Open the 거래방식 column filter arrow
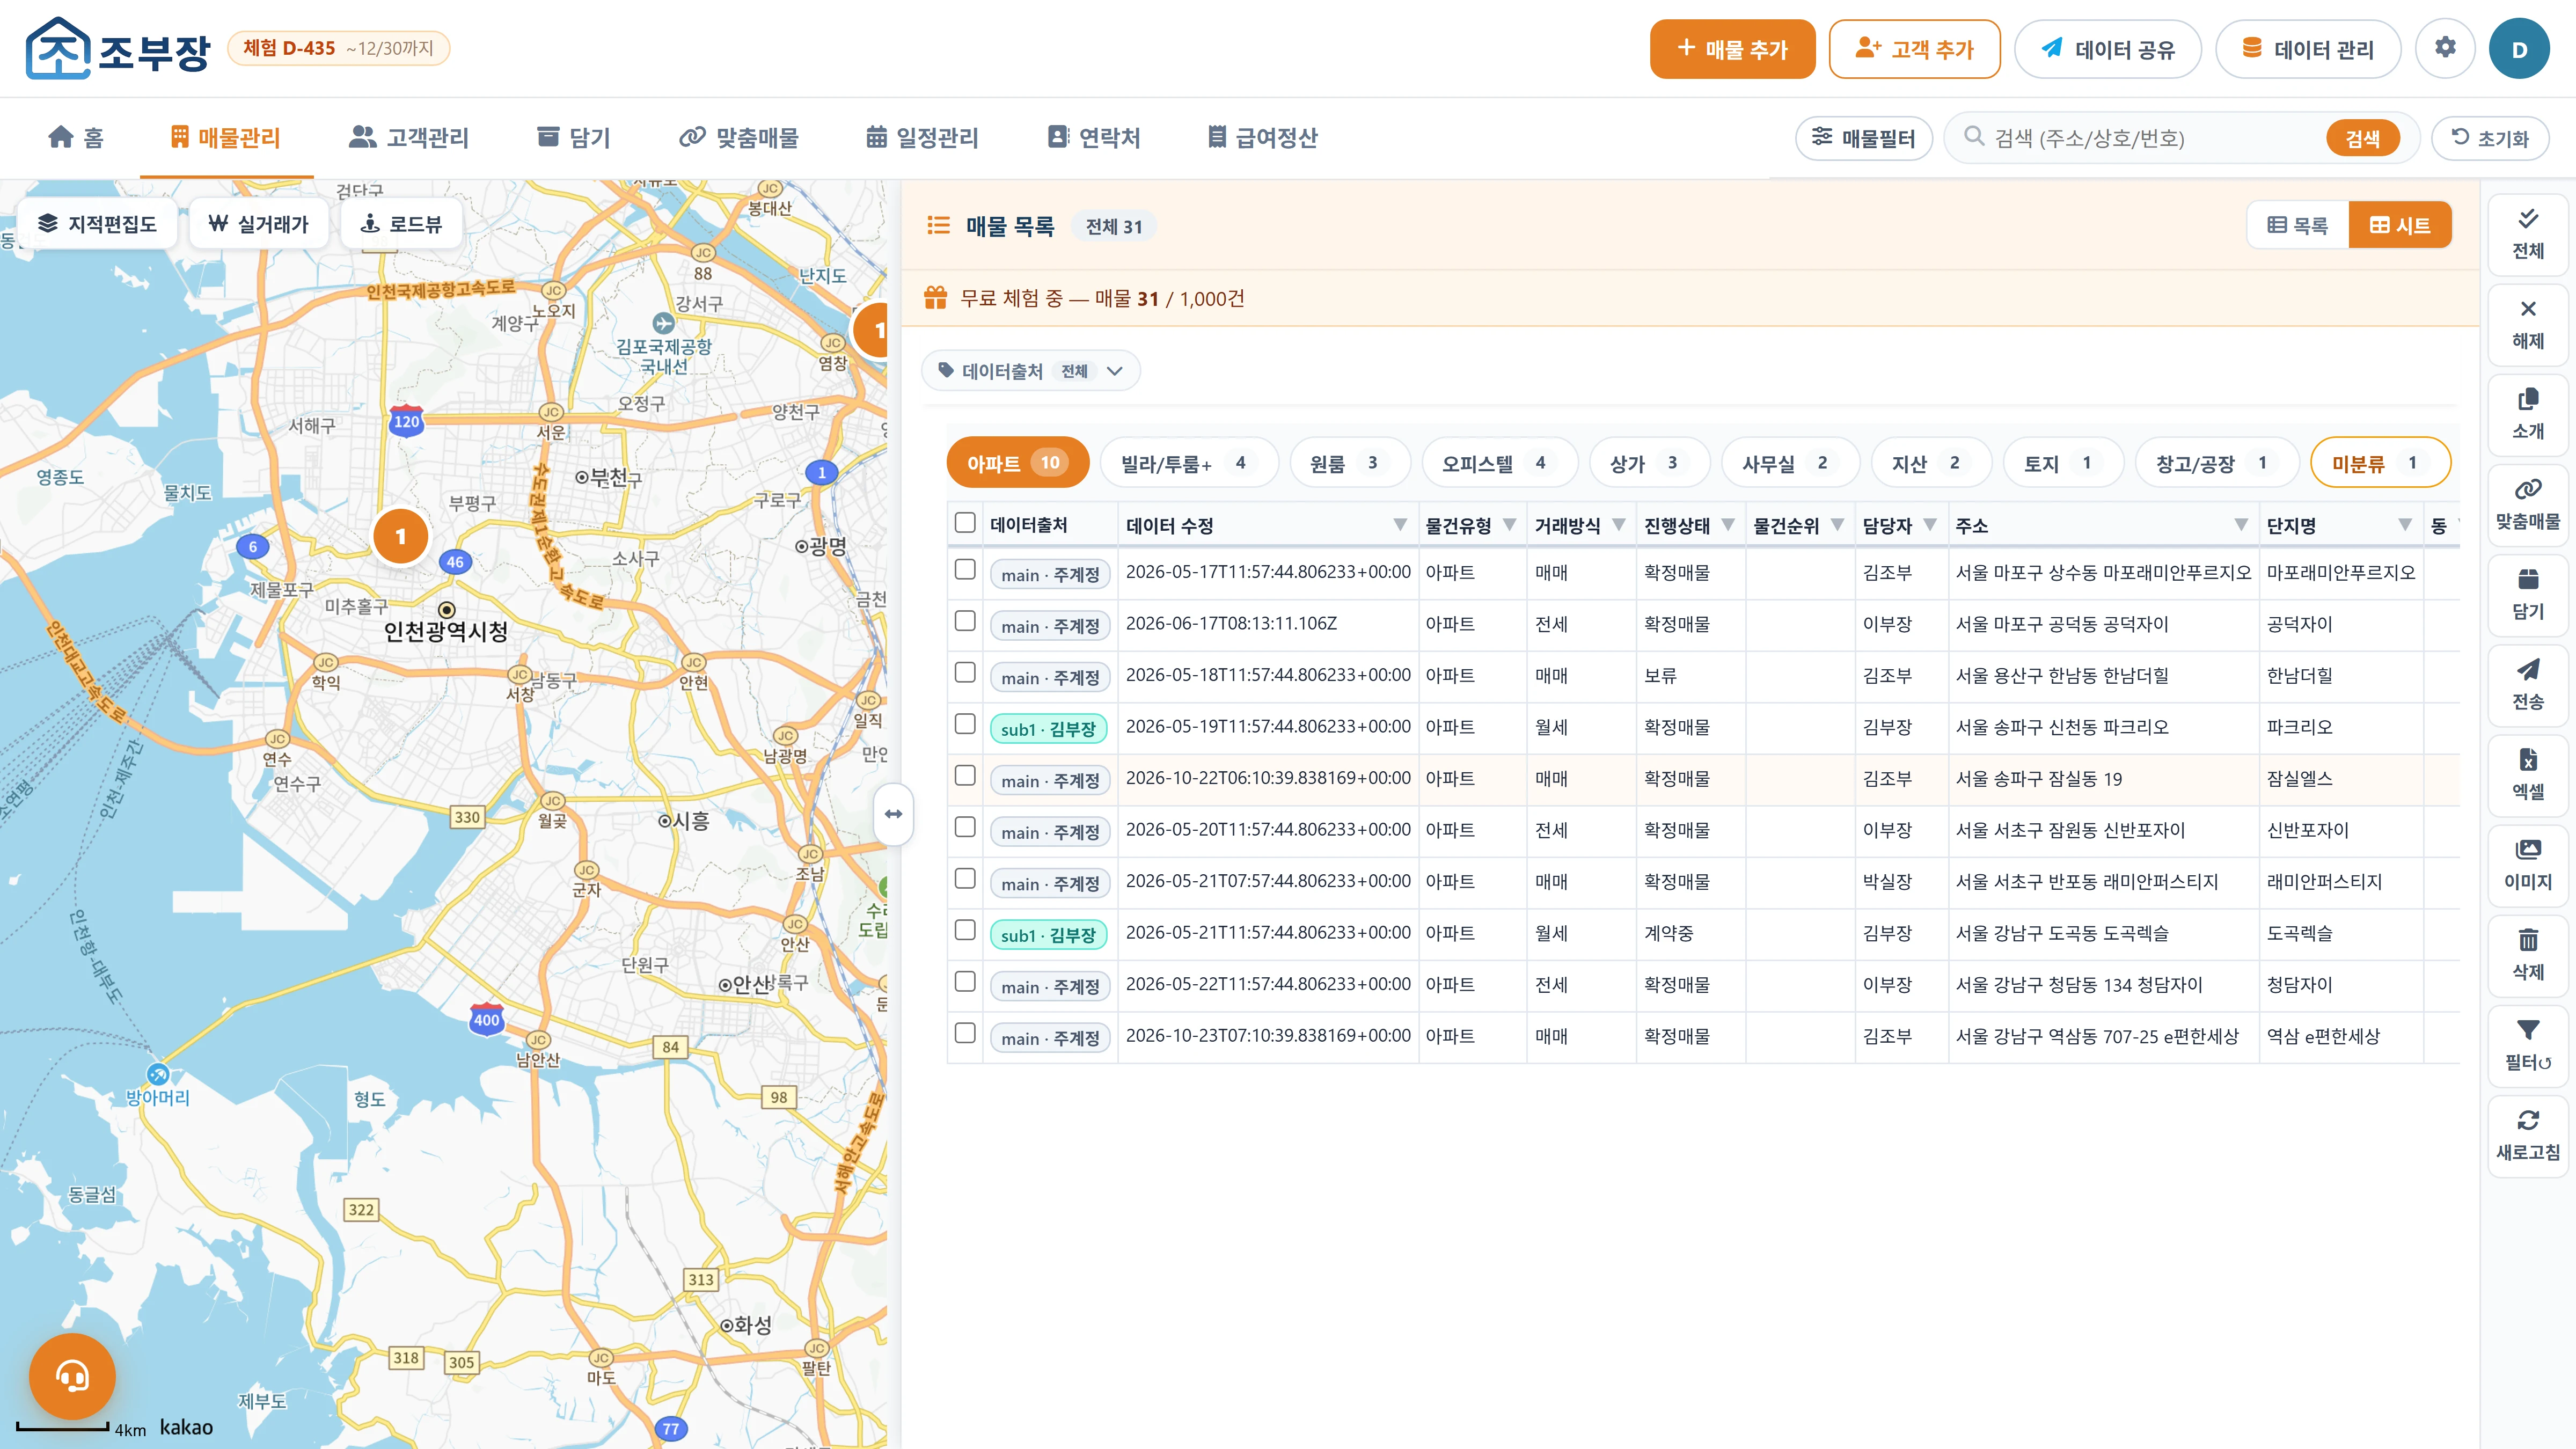Image resolution: width=2576 pixels, height=1449 pixels. (1619, 525)
